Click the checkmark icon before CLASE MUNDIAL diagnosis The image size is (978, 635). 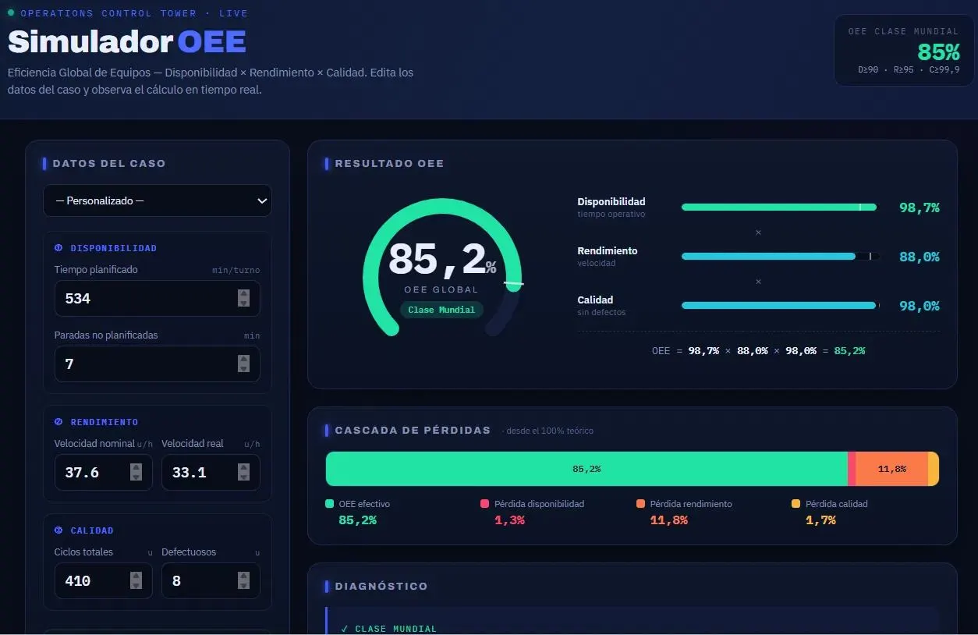click(x=344, y=629)
